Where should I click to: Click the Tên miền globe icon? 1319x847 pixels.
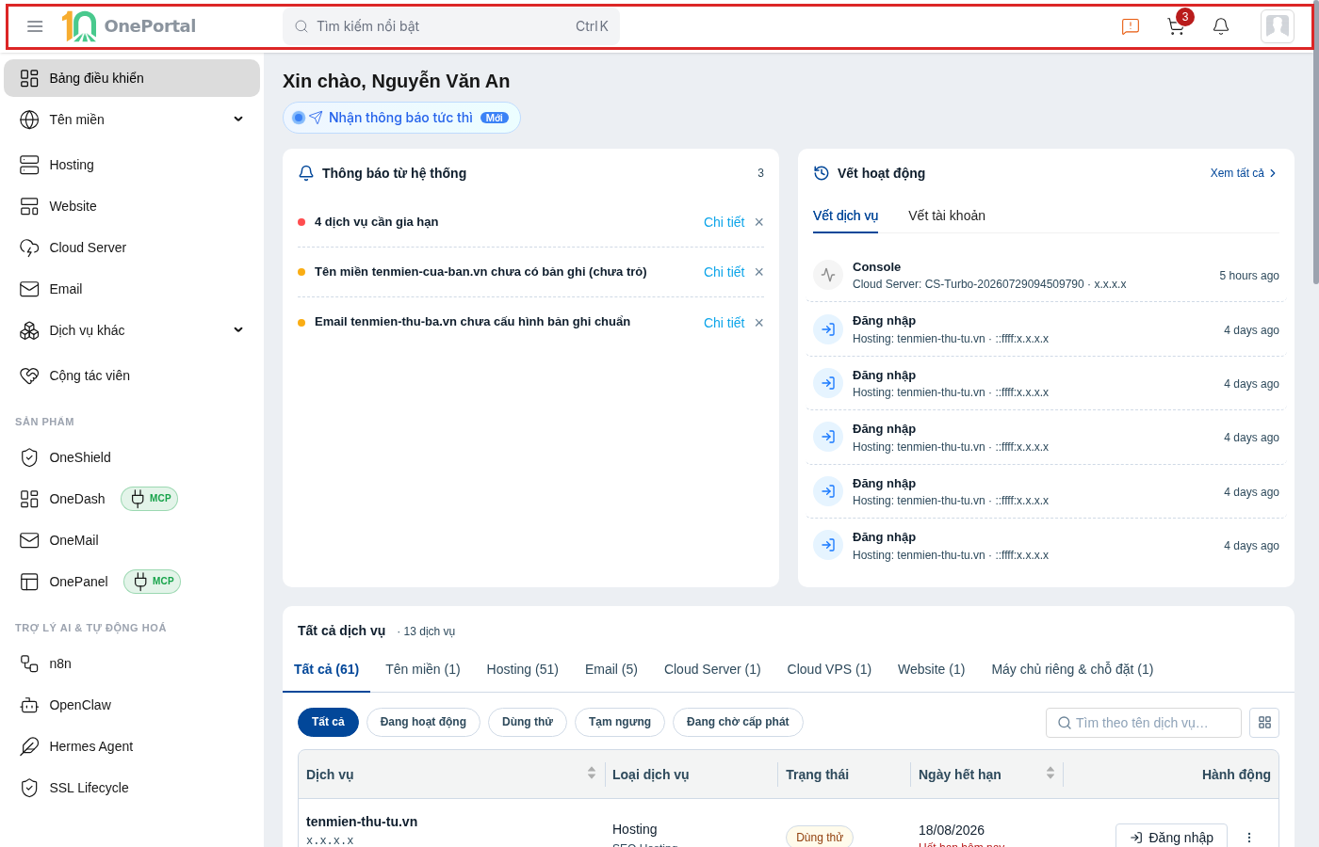[29, 120]
